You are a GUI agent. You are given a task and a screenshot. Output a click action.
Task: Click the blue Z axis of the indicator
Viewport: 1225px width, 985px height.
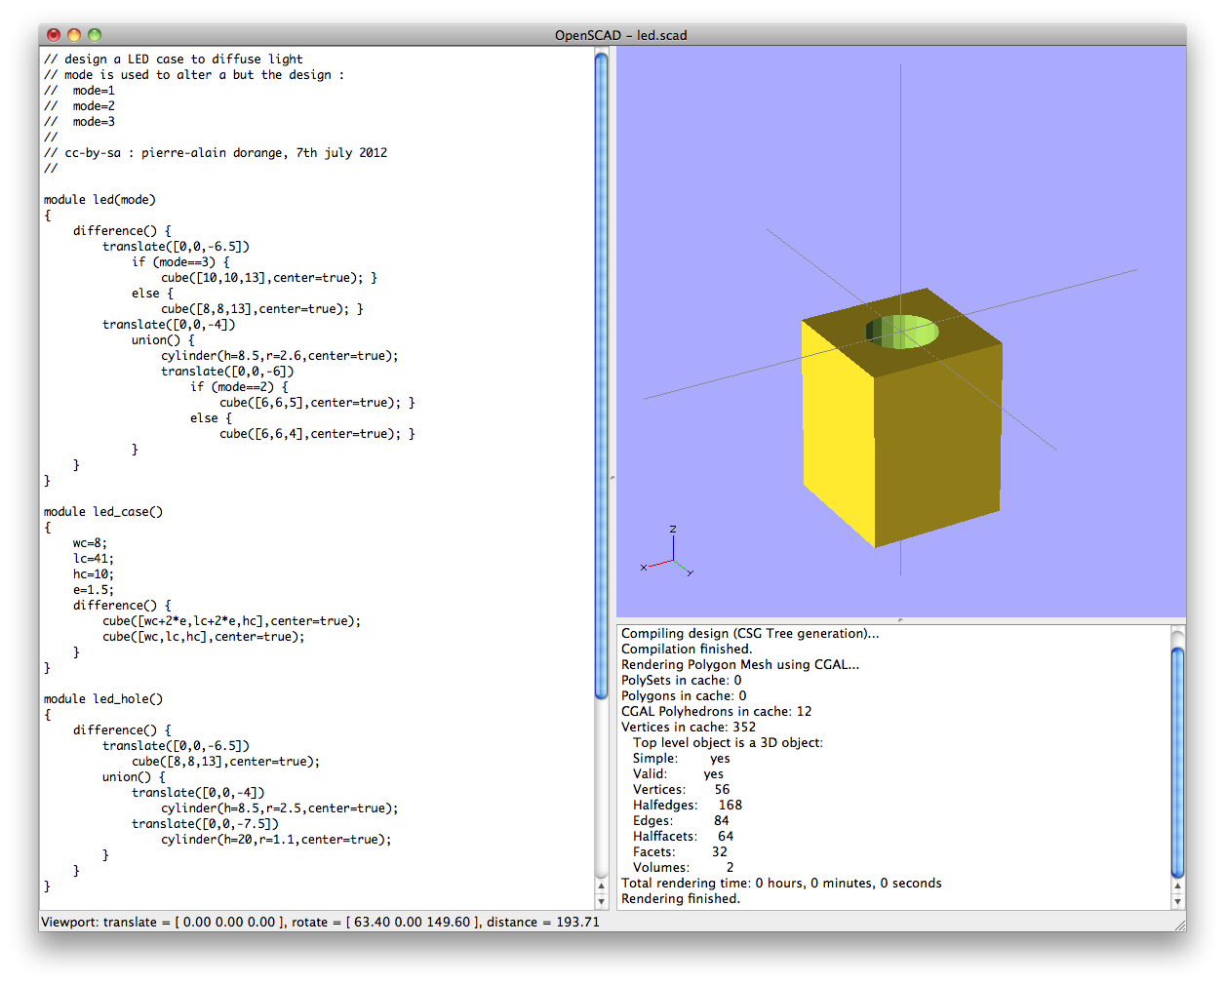coord(673,546)
